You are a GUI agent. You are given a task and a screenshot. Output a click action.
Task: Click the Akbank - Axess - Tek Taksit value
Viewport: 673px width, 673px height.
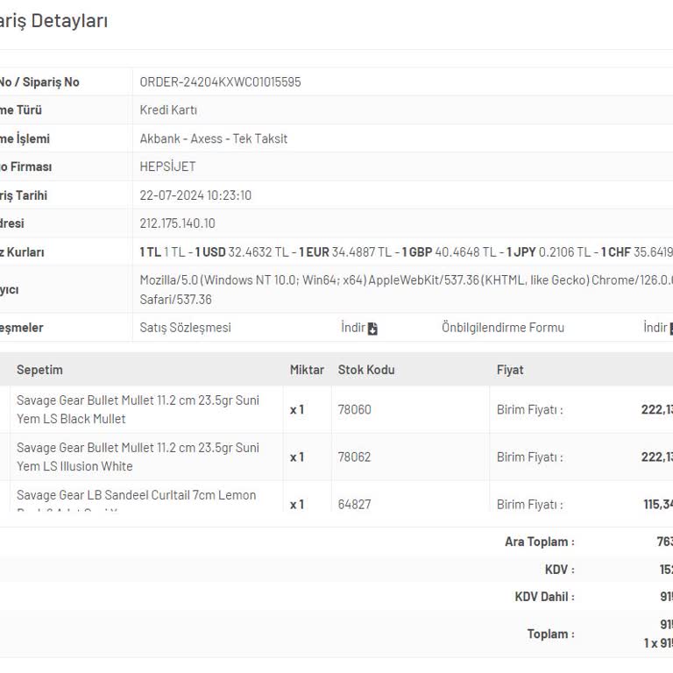tap(213, 138)
